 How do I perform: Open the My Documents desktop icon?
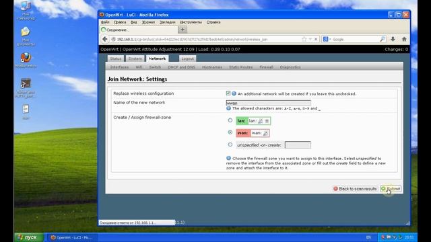click(x=26, y=36)
